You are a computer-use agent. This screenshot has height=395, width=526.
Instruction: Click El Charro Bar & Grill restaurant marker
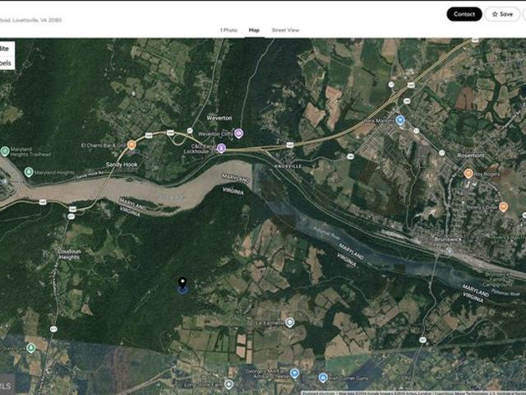pyautogui.click(x=131, y=145)
